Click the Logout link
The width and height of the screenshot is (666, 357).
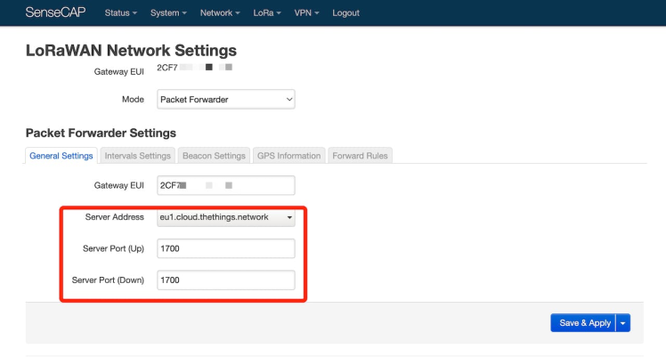[x=345, y=12]
